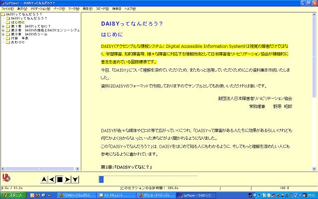Click the up arrow navigation button
Screen dimensions: 318x199
(x=44, y=179)
